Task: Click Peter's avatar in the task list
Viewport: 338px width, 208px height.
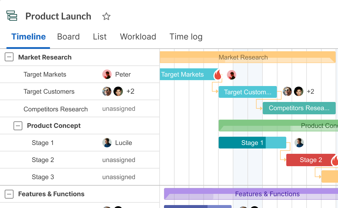Action: (x=107, y=75)
